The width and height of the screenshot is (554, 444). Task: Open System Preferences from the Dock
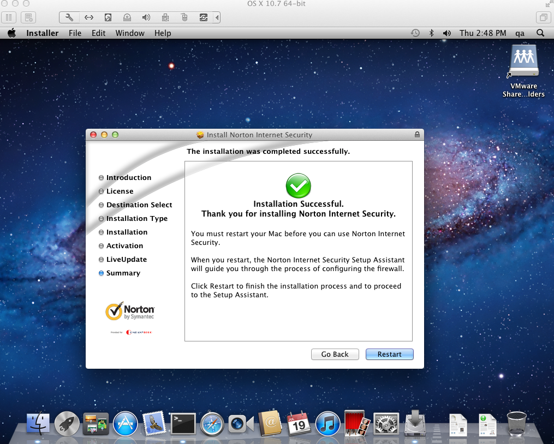(385, 423)
